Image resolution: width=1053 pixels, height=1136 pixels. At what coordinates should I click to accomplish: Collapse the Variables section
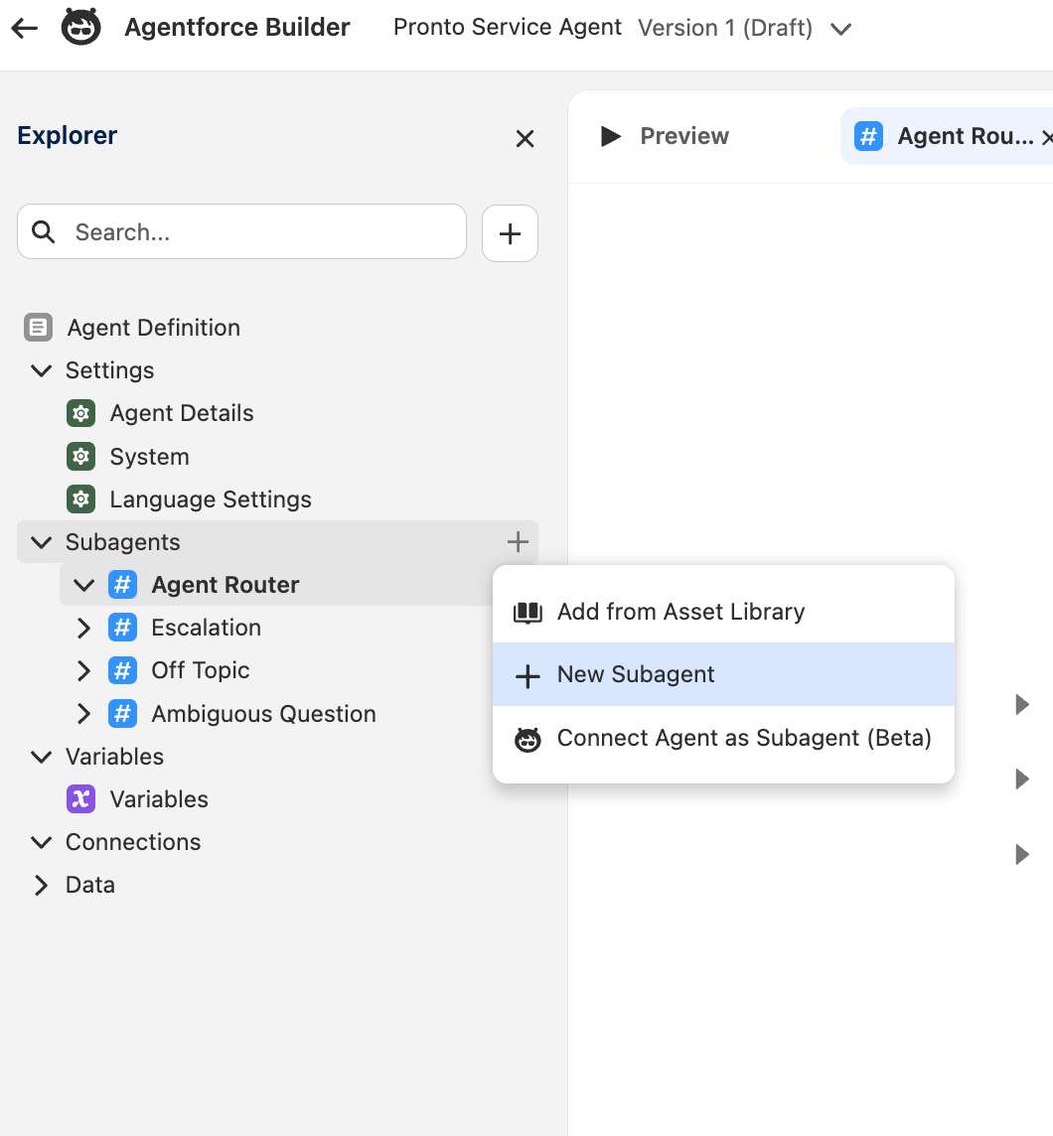[x=42, y=757]
